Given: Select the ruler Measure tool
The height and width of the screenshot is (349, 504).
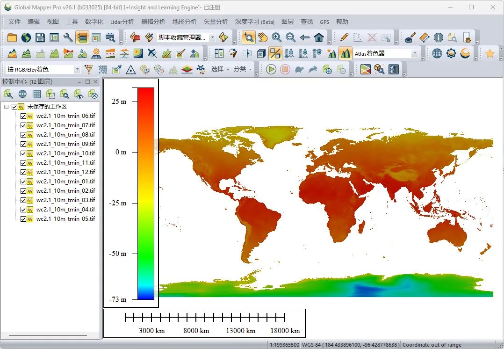Looking at the screenshot, I should 425,37.
